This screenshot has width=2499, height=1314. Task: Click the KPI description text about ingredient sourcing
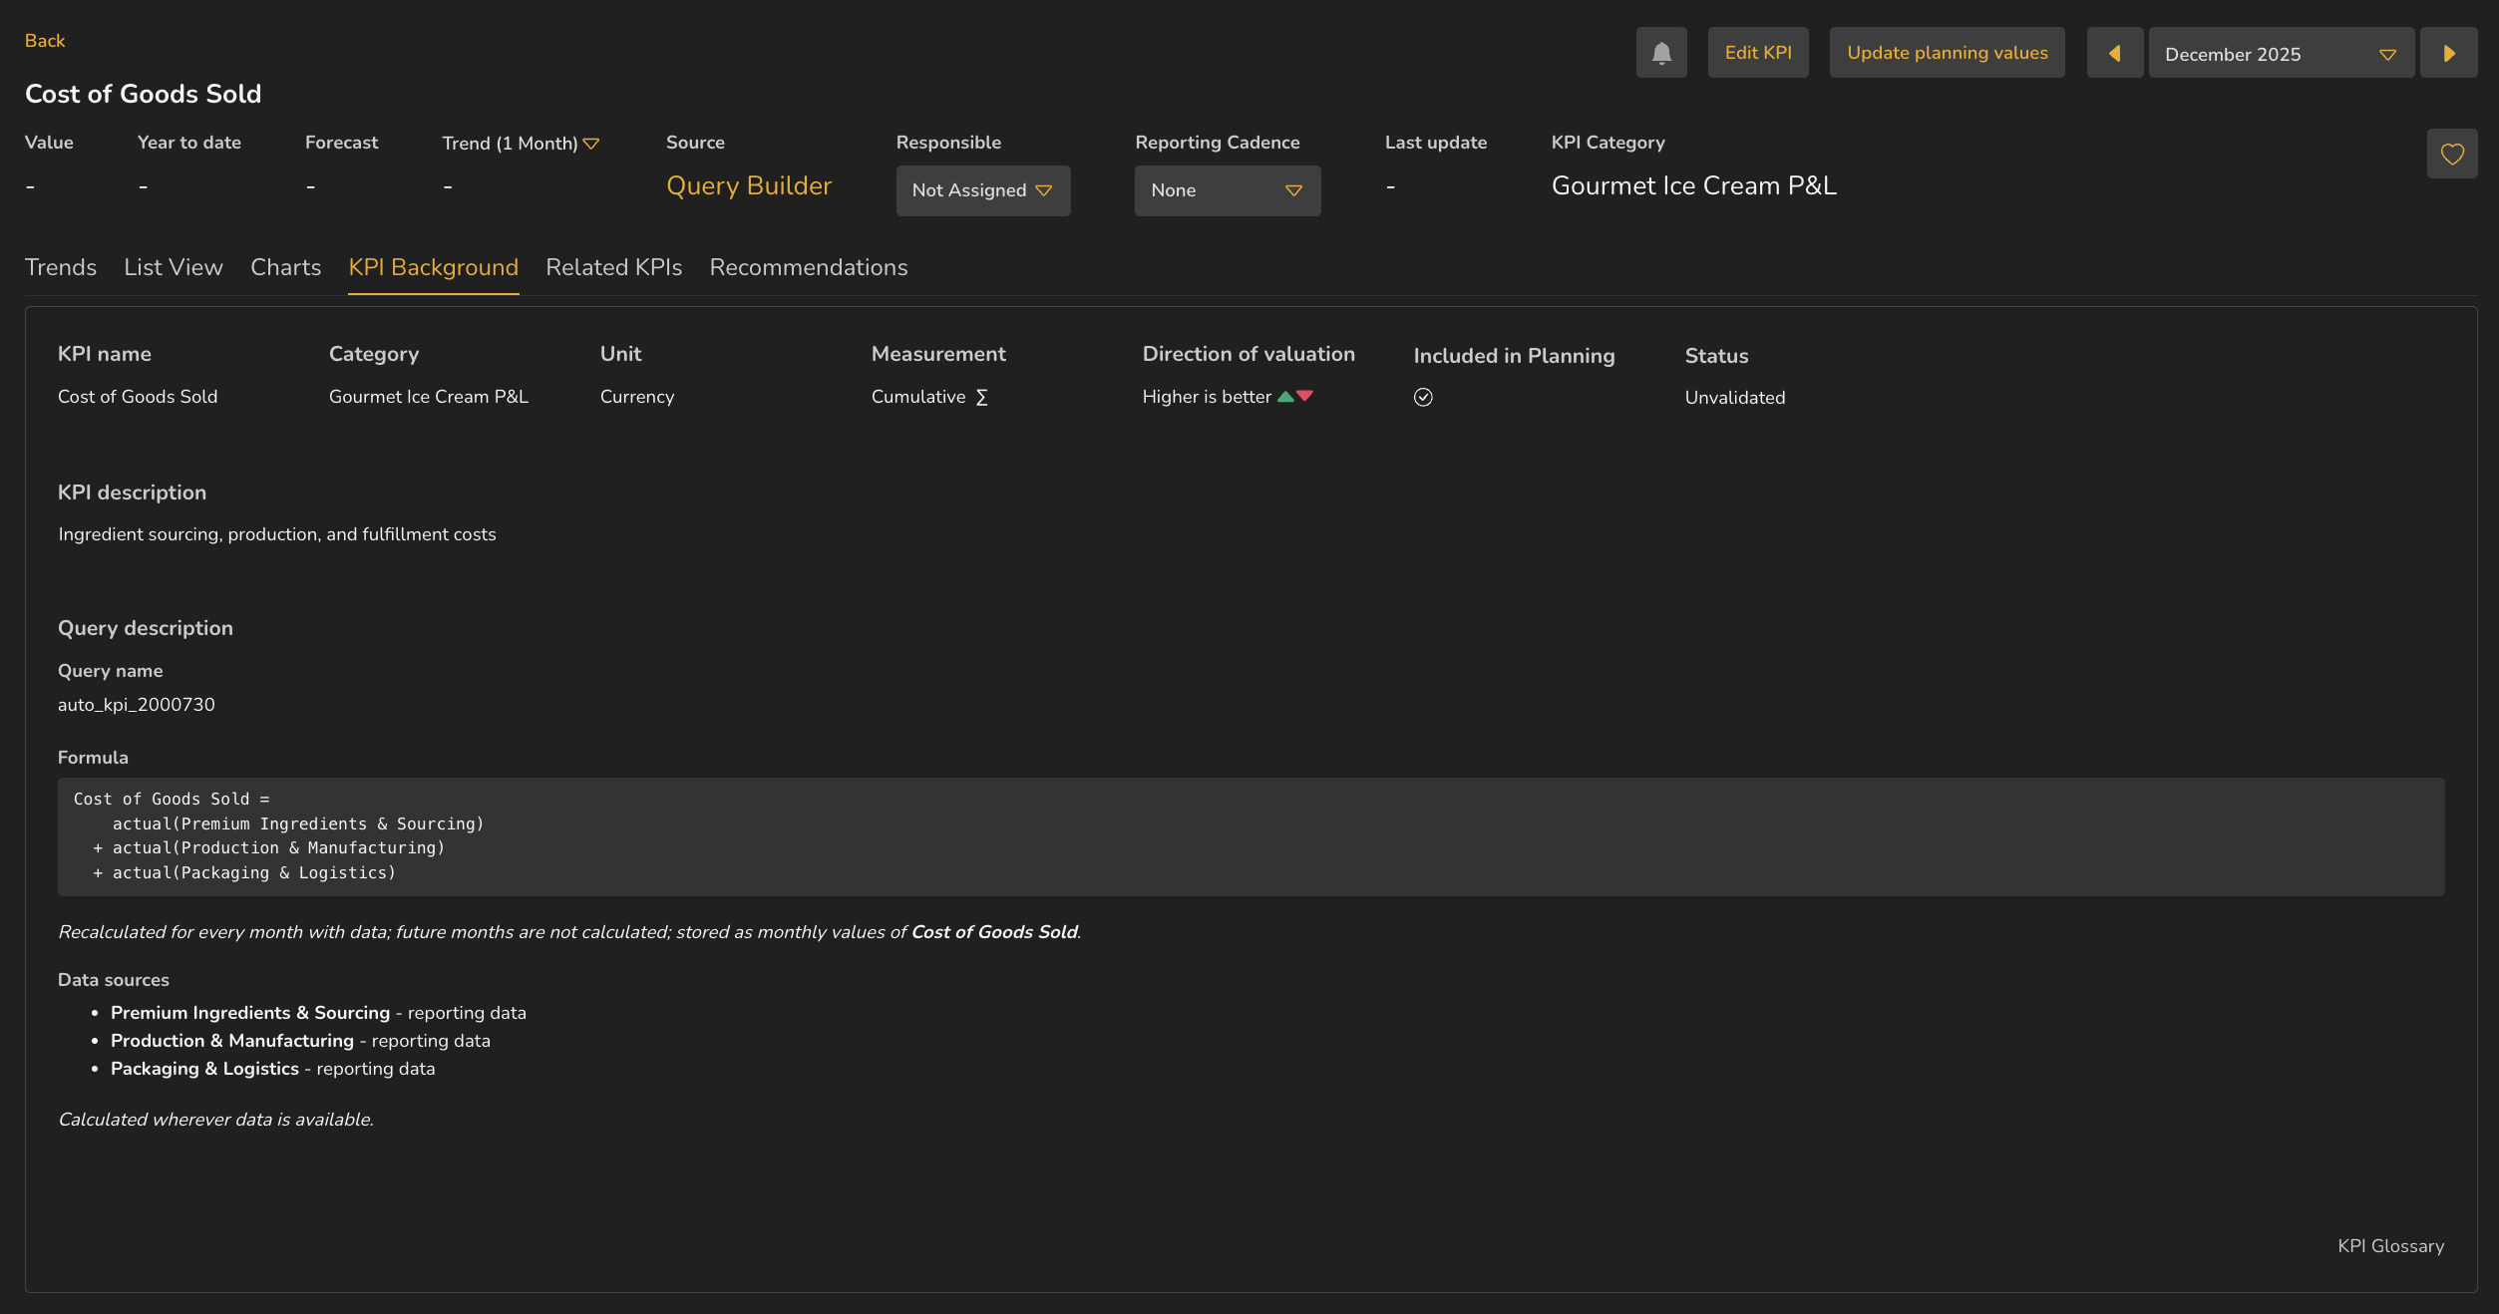click(277, 534)
